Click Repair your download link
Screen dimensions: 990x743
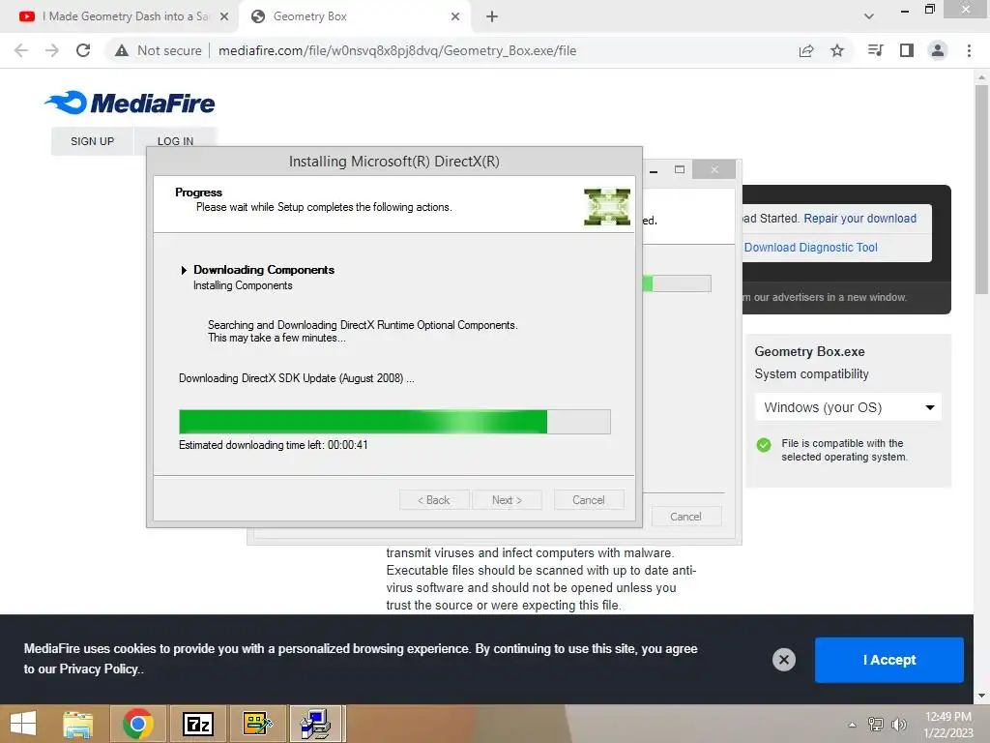tap(859, 218)
